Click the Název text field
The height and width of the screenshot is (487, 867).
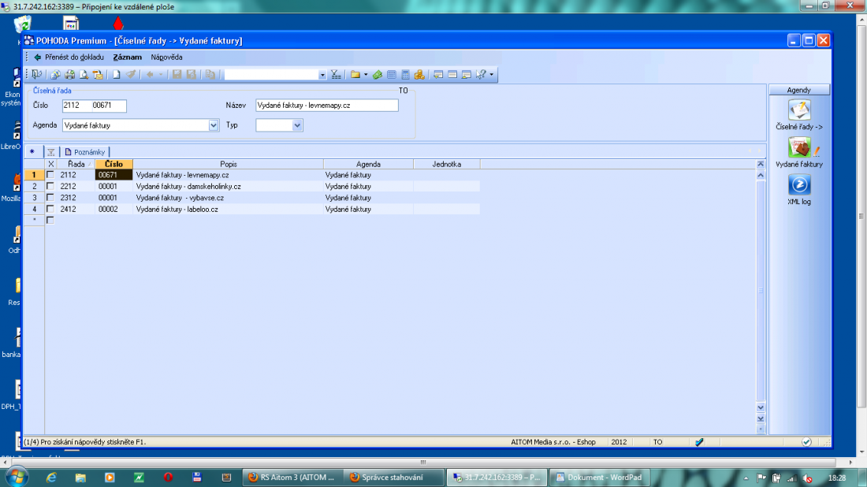coord(327,106)
